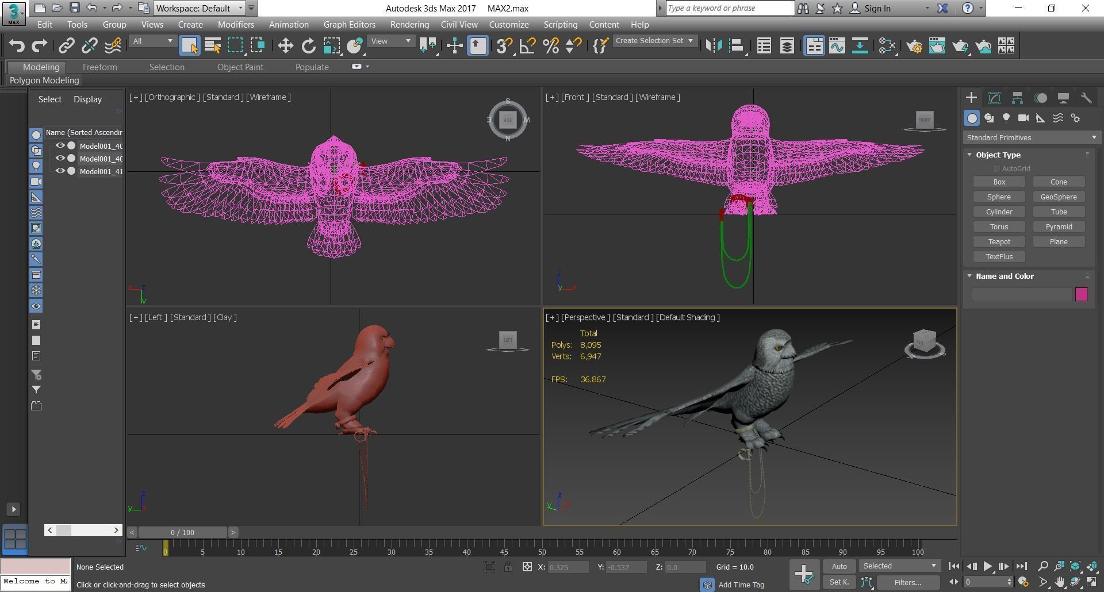Open the Key Filters button
The image size is (1104, 592).
pyautogui.click(x=908, y=582)
